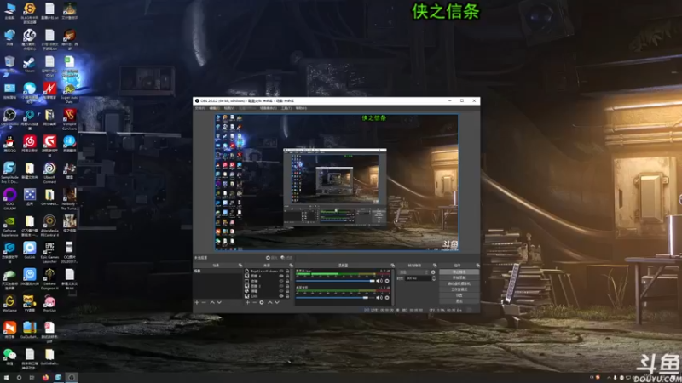682x383 pixels.
Task: Toggle the lock on the LOGO source
Action: tap(287, 296)
